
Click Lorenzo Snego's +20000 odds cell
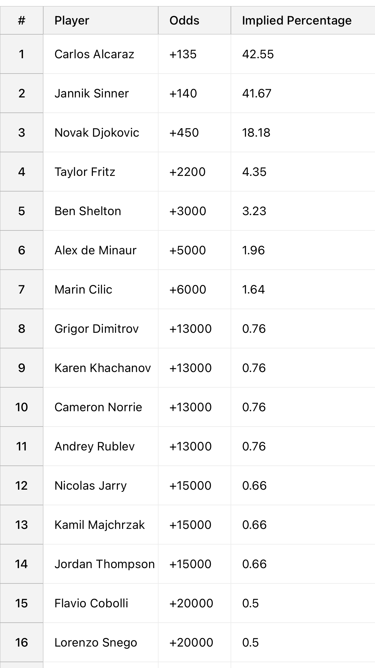(194, 642)
